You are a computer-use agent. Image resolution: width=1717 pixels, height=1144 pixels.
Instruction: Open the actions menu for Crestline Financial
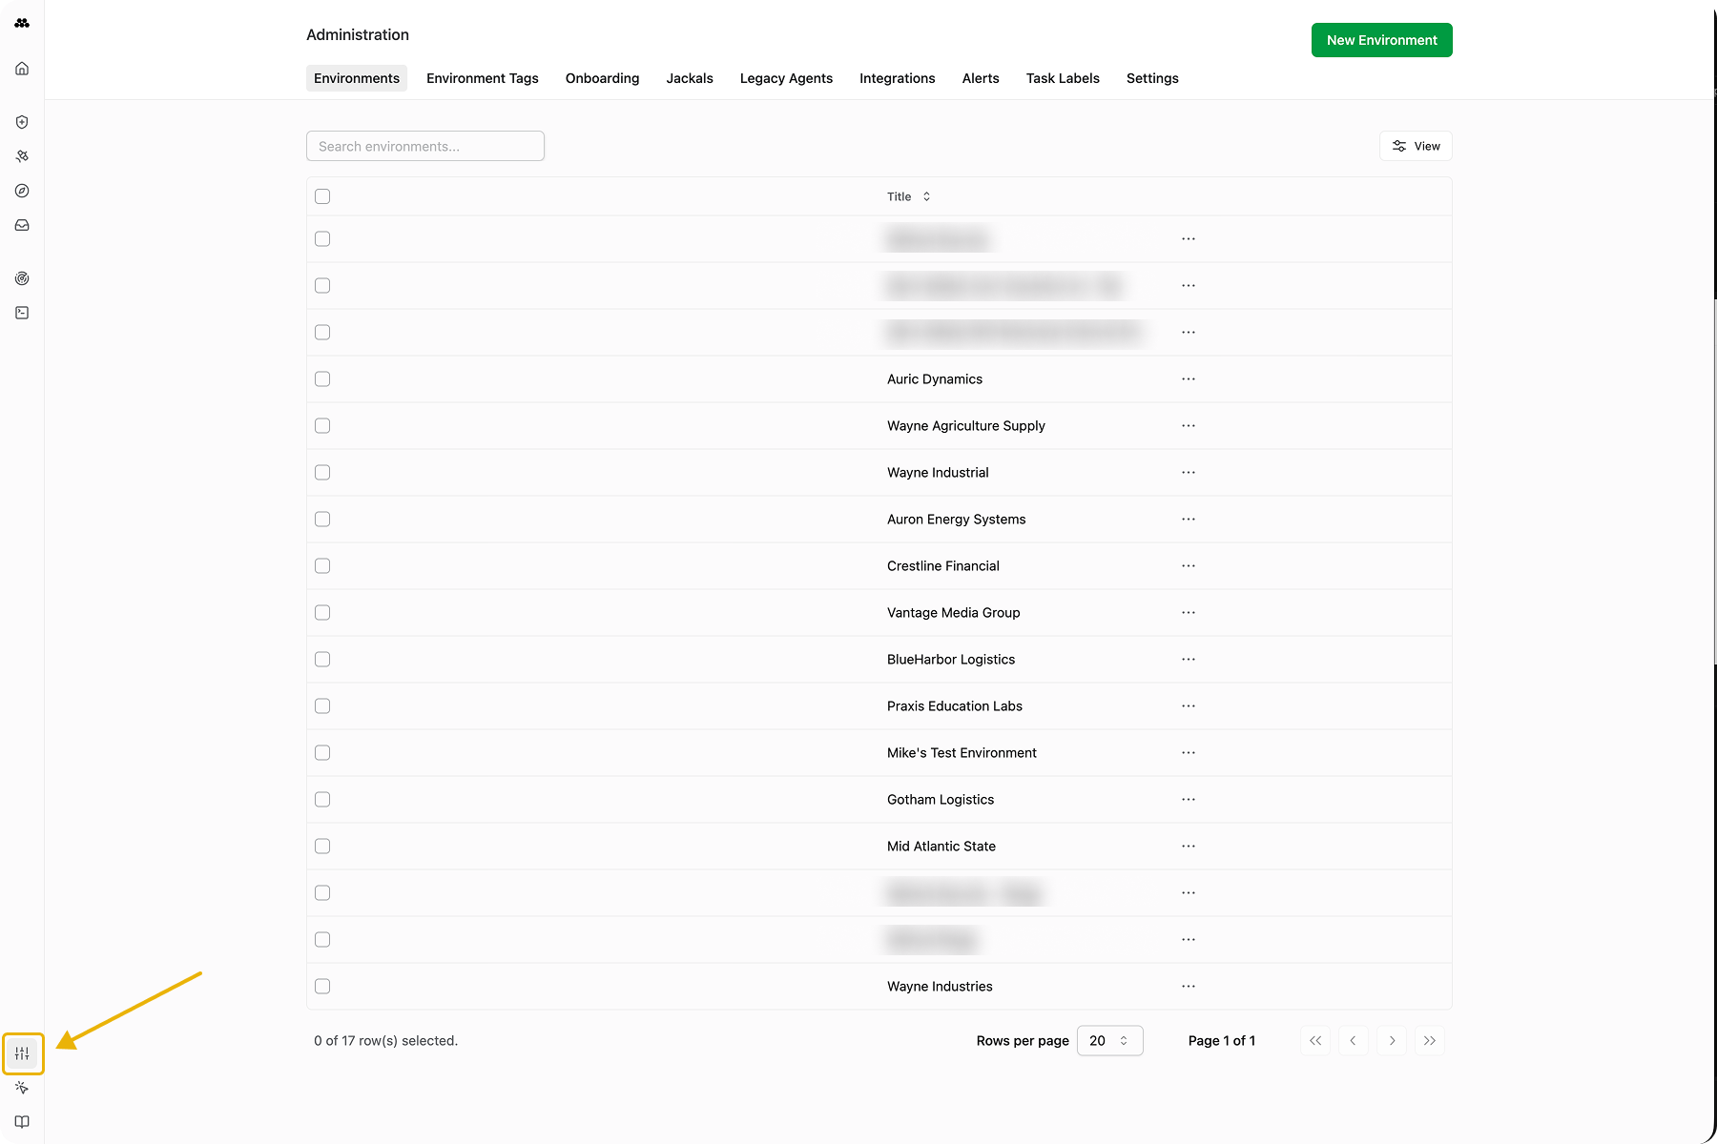[x=1188, y=566]
